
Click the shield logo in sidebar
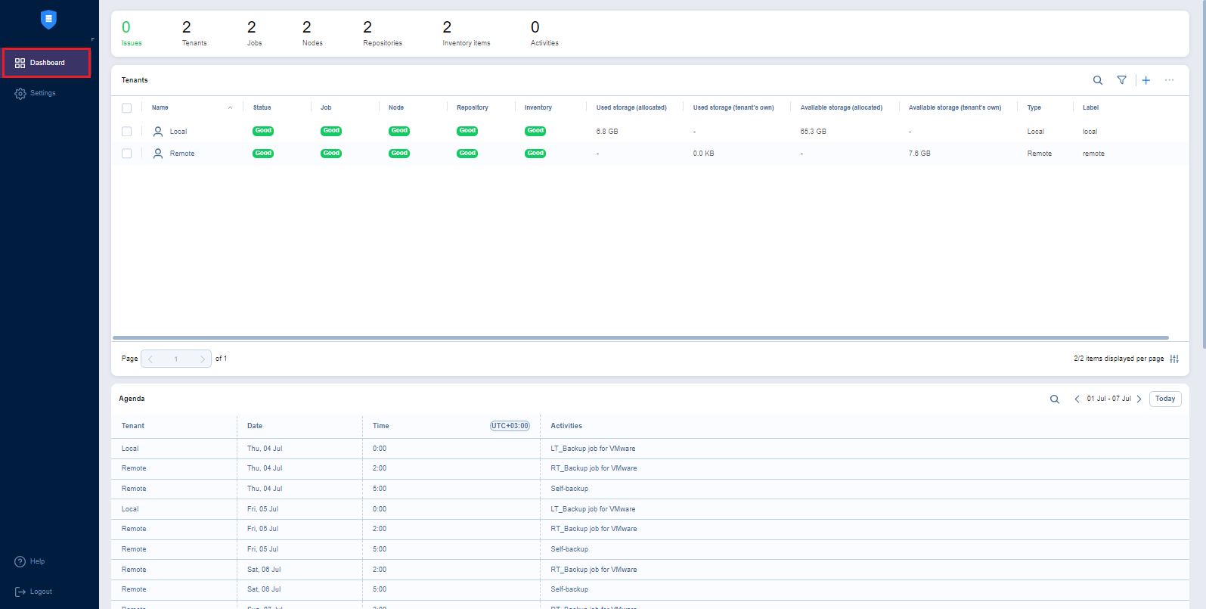click(x=48, y=20)
